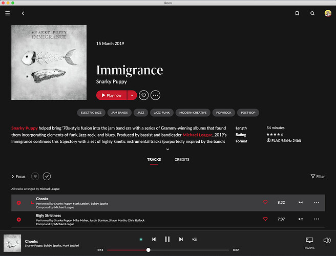
Task: Open now-playing album thumbnail in footer
Action: coord(12,243)
